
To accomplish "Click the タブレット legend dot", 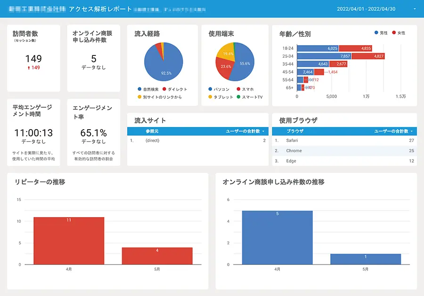I will tap(210, 97).
